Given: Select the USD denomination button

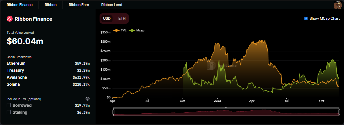Looking at the screenshot, I should point(107,18).
